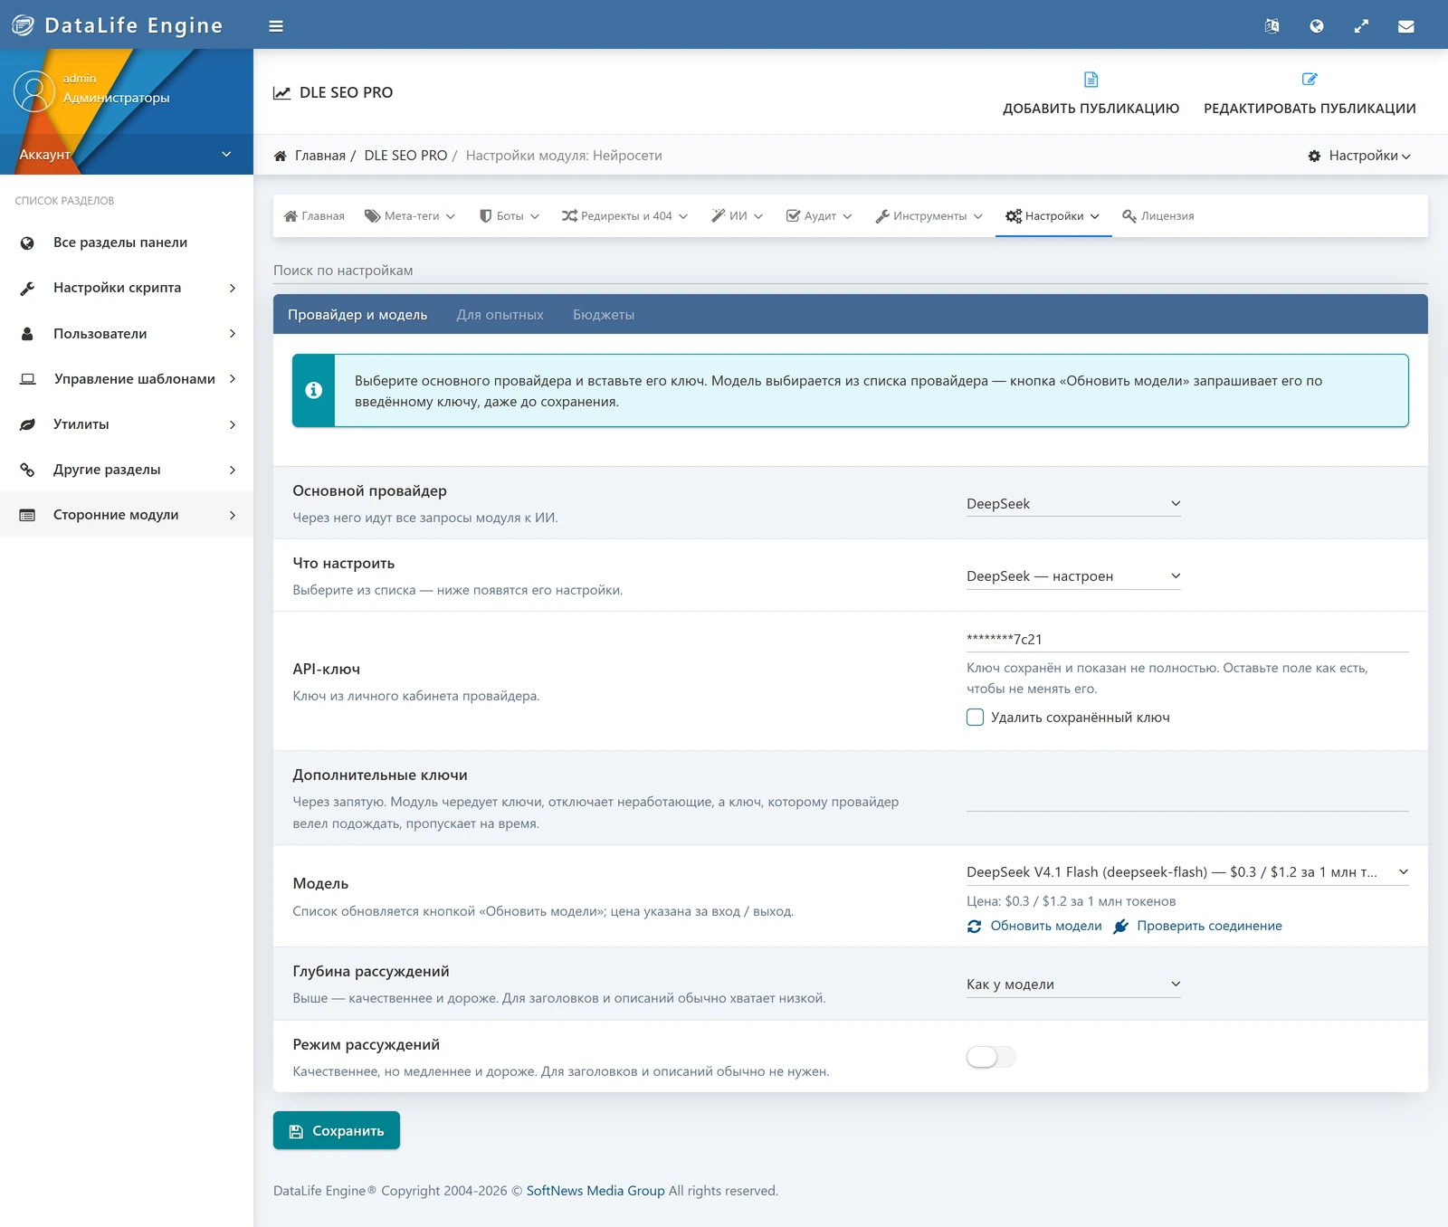The height and width of the screenshot is (1227, 1448).
Task: Click the Обновить модели link
Action: 1046,927
